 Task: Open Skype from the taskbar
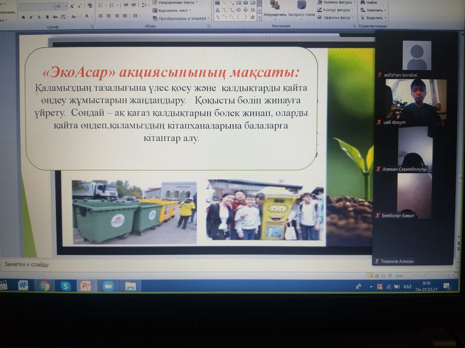coord(65,286)
